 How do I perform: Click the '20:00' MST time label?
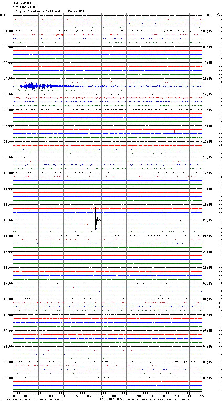[8, 331]
